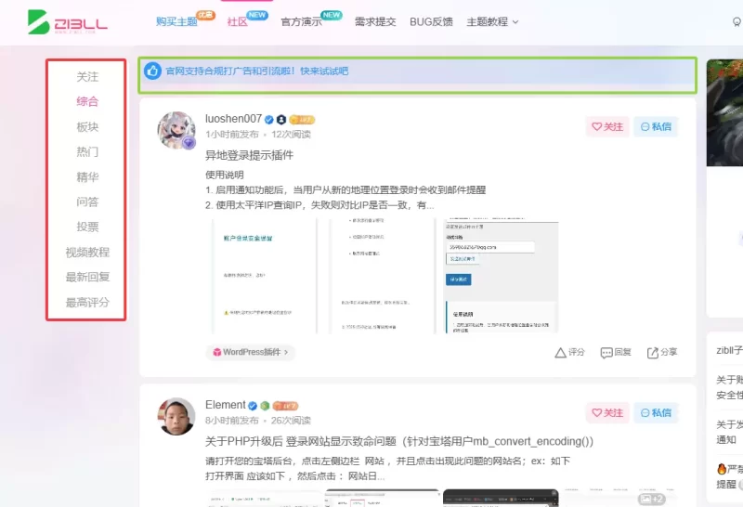The width and height of the screenshot is (743, 507).
Task: Open the middle screenshot image in luoshen007's post
Action: (382, 276)
